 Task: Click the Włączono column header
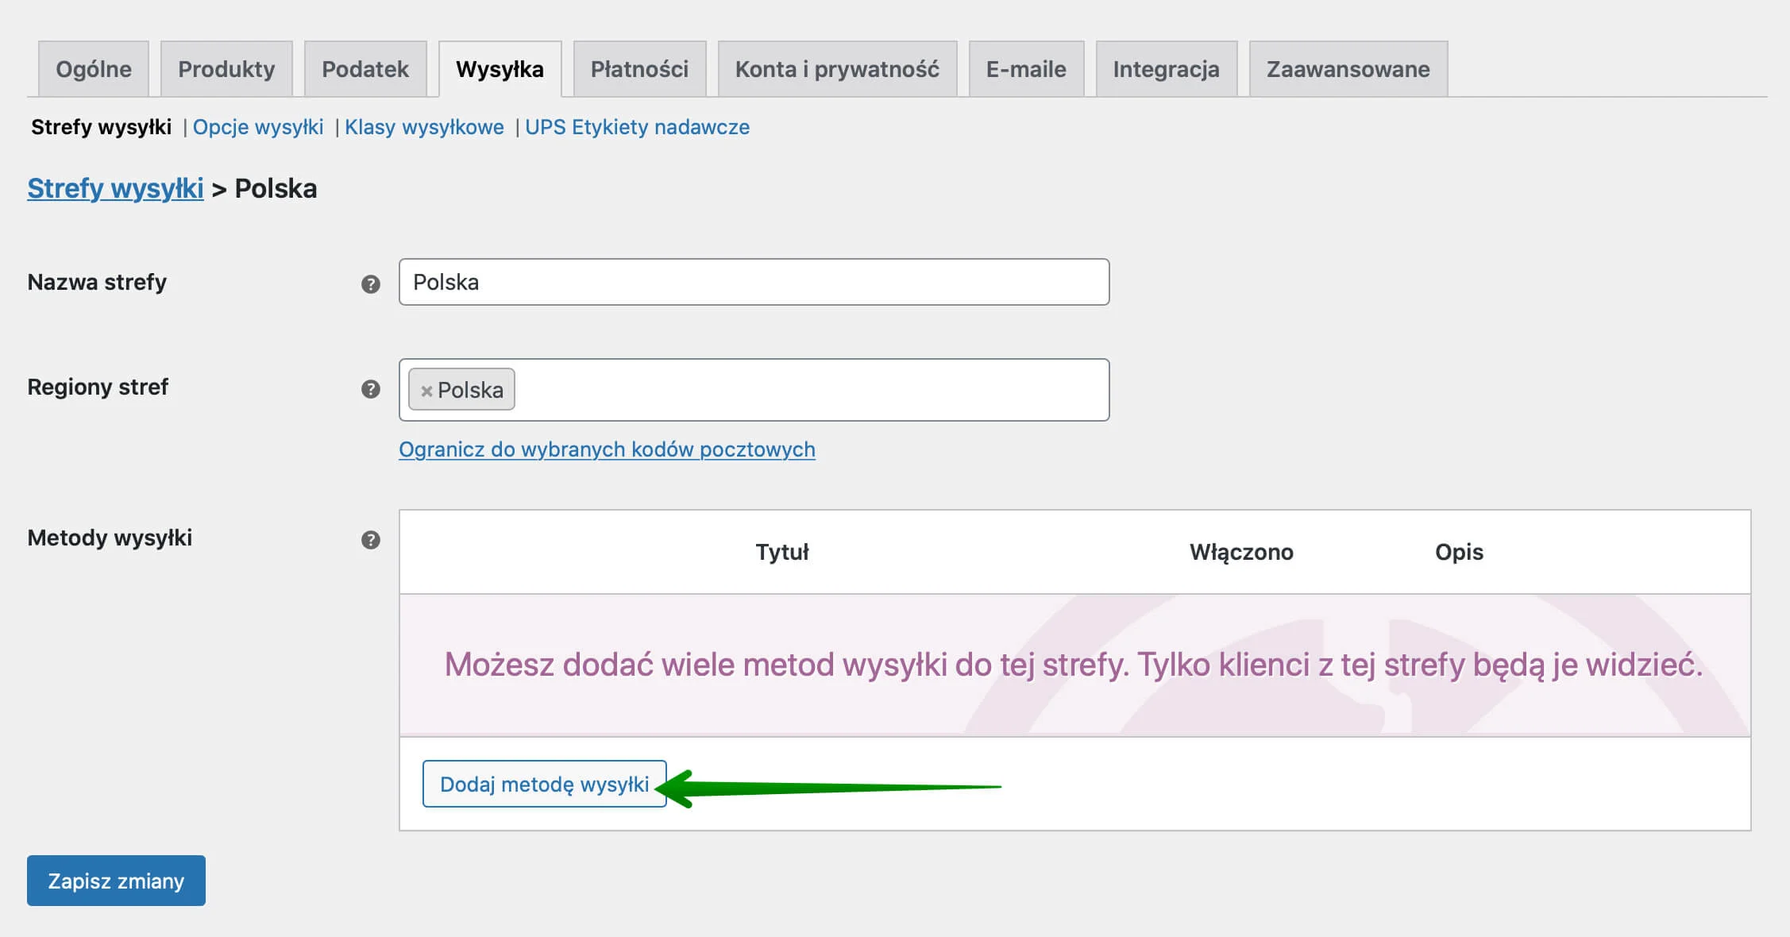(x=1241, y=552)
